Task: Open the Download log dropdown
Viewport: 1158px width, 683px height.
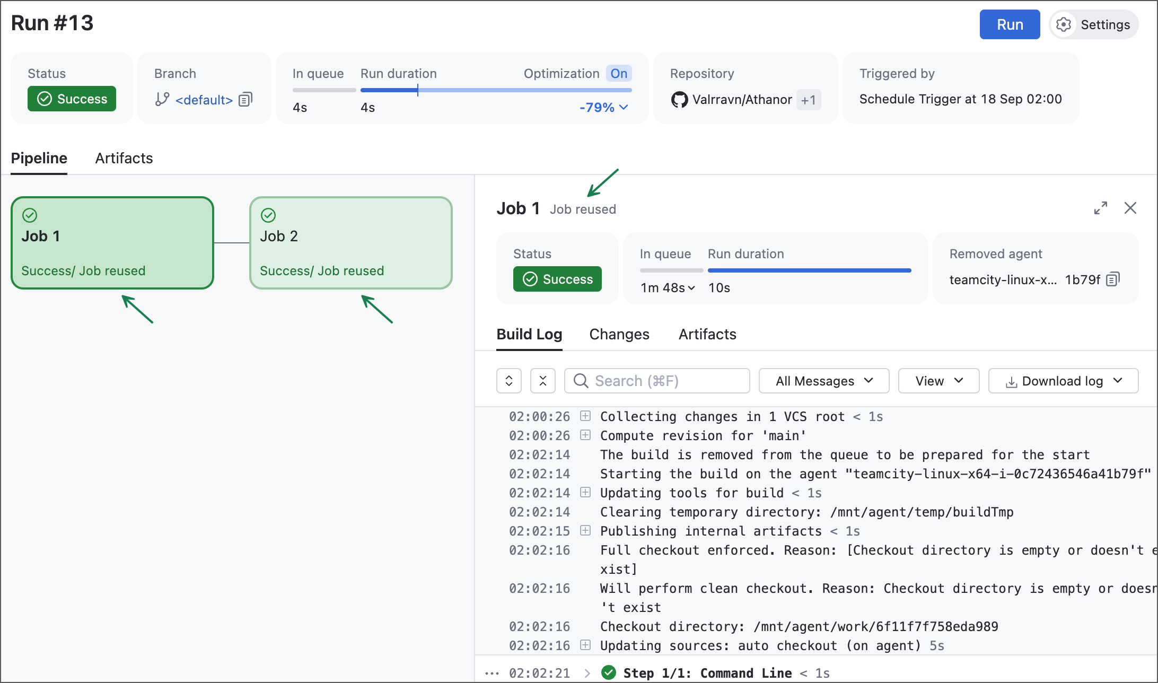Action: [x=1063, y=381]
